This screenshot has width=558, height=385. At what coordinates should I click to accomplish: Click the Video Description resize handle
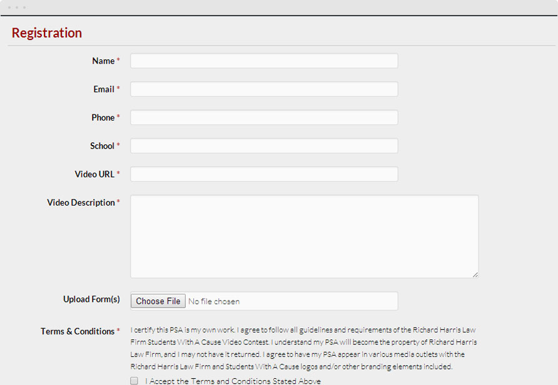[475, 274]
